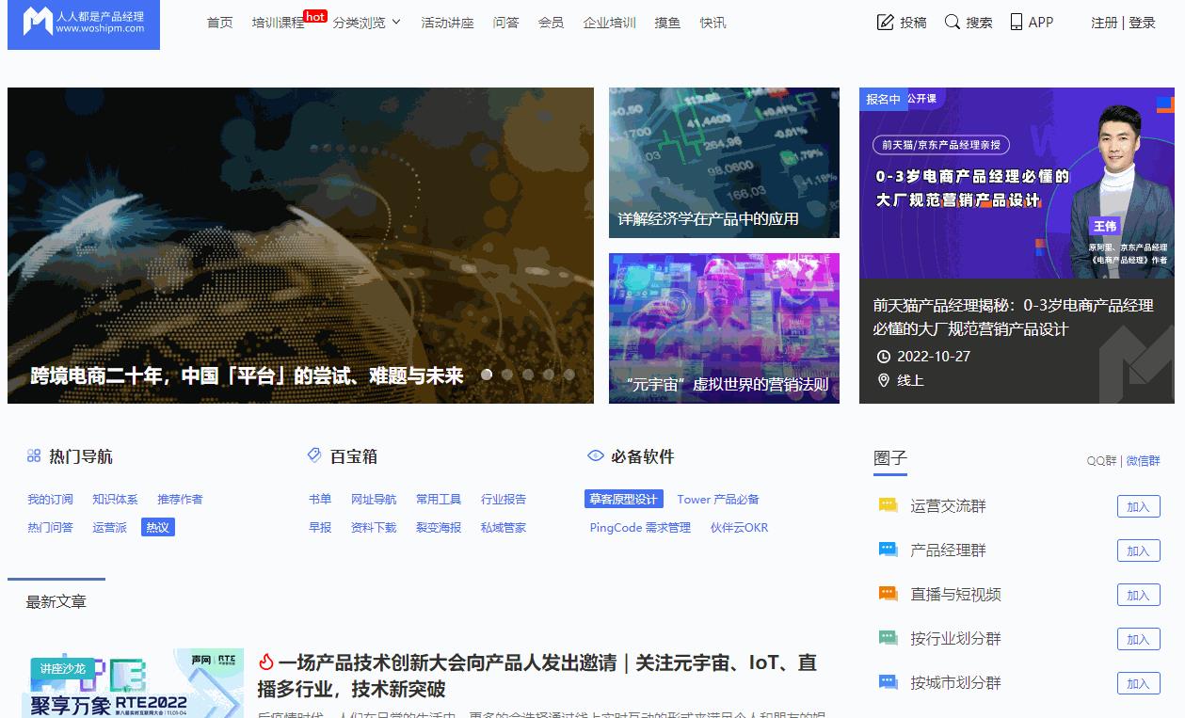Open the 跨境电商二十年 main banner
This screenshot has height=718, width=1185.
300,246
